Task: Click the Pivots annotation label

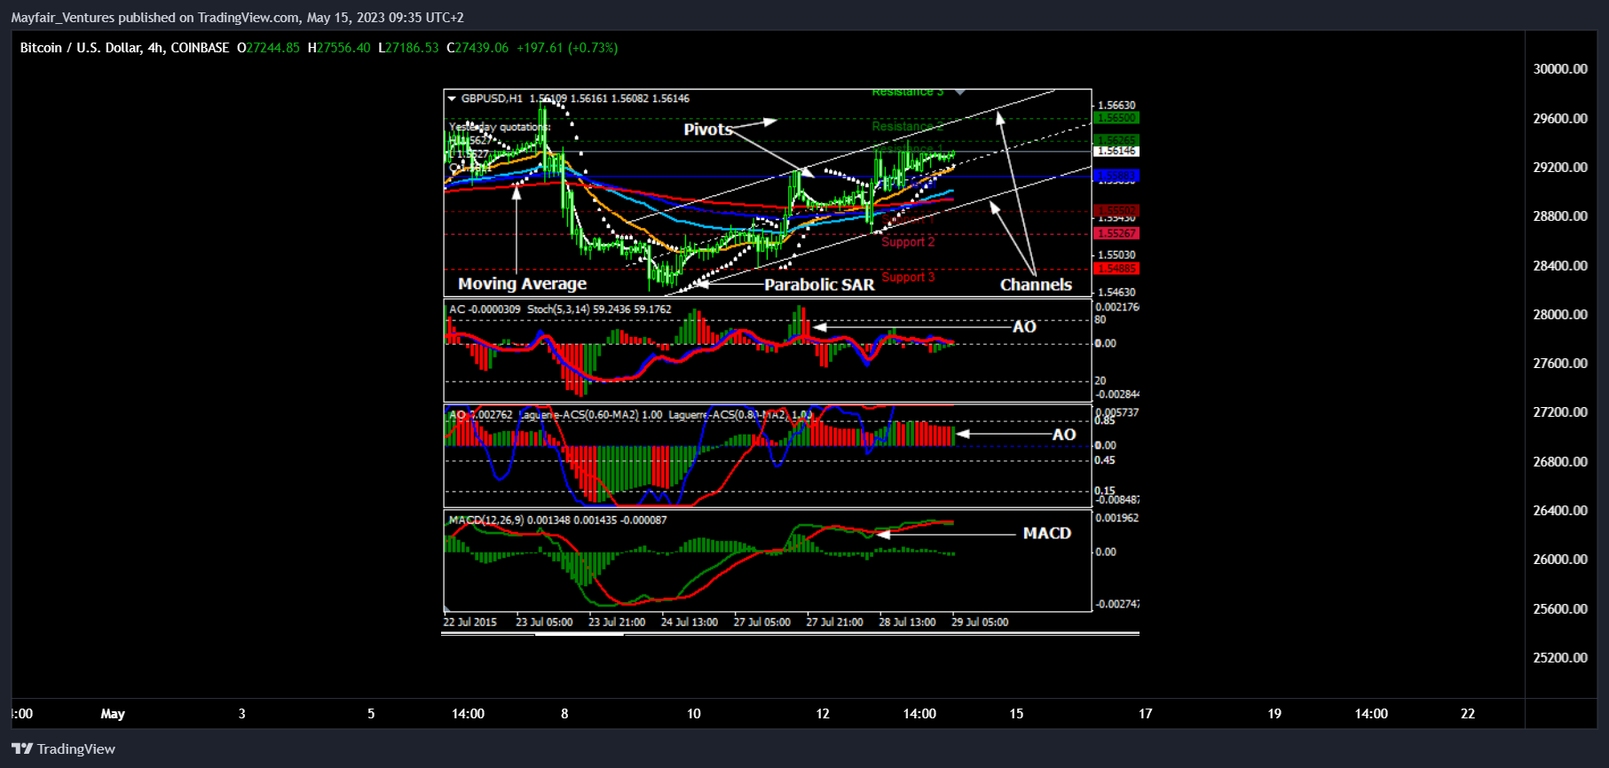Action: (707, 129)
